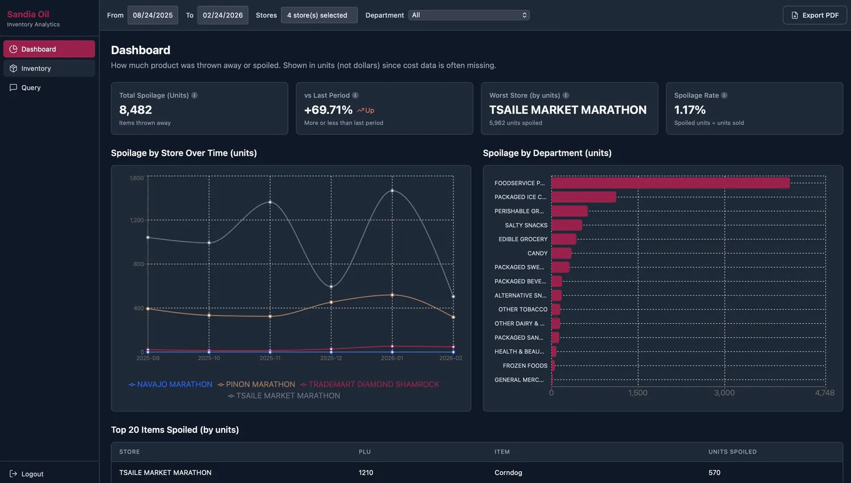
Task: Open the From date picker
Action: pos(153,15)
